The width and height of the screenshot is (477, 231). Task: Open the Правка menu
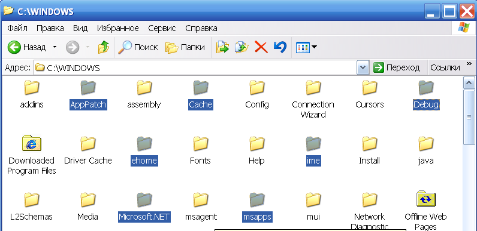pyautogui.click(x=50, y=28)
